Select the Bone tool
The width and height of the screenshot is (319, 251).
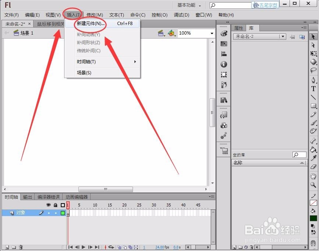(313, 141)
